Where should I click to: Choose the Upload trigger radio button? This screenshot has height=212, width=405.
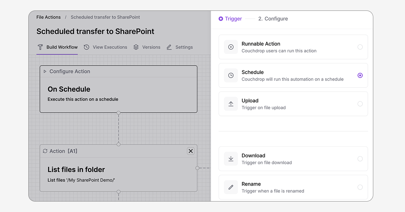point(360,104)
